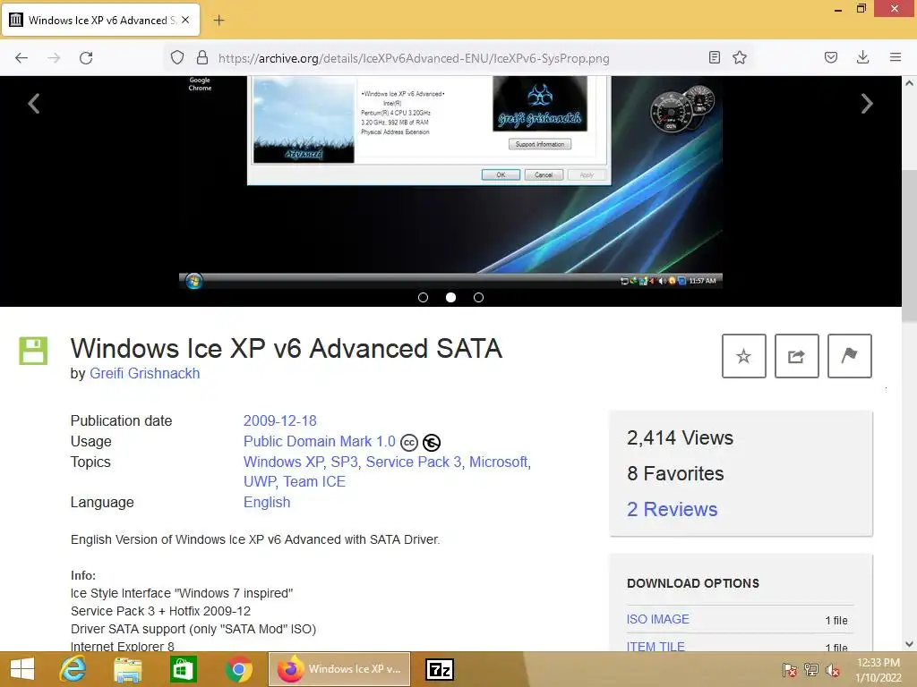Screen dimensions: 917x687
Task: Click the page vertical scrollbar thumb
Action: [x=909, y=243]
